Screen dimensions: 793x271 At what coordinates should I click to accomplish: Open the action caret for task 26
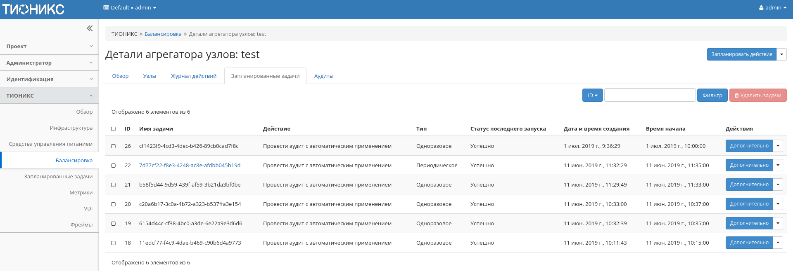point(778,146)
